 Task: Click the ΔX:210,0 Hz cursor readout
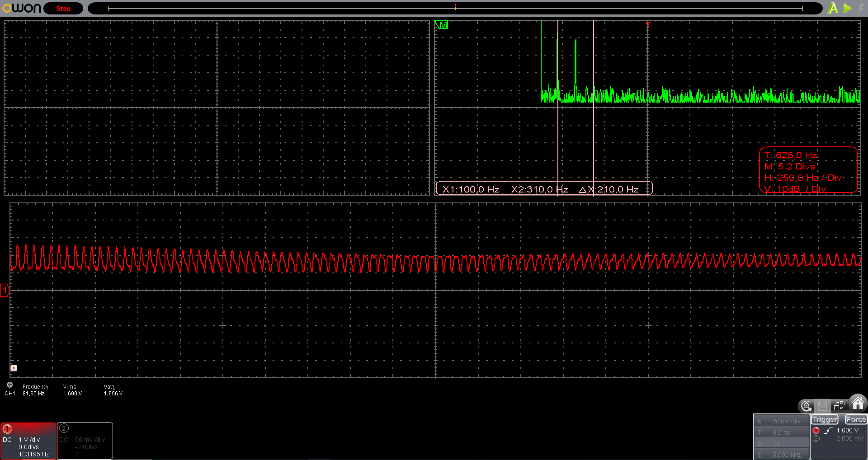pyautogui.click(x=609, y=189)
